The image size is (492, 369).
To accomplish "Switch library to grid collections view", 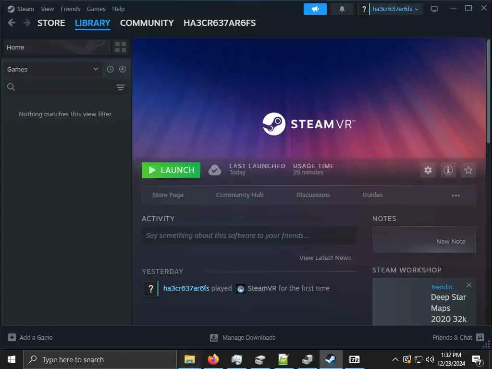I will [121, 47].
